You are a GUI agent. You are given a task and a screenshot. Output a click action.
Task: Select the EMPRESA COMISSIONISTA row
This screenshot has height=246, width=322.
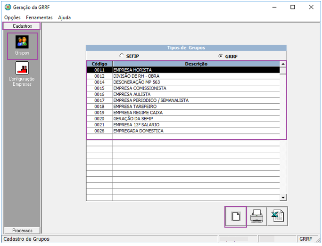point(196,88)
